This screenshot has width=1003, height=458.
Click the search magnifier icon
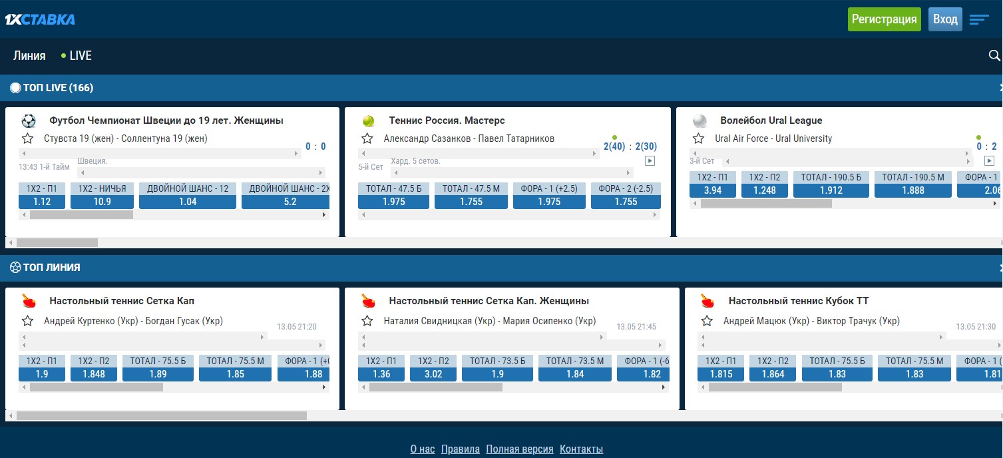(994, 55)
